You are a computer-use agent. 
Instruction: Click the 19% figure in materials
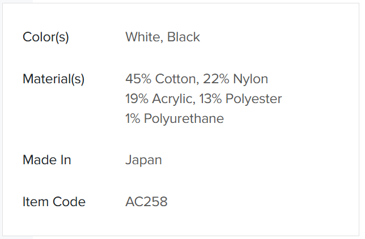[x=137, y=99]
